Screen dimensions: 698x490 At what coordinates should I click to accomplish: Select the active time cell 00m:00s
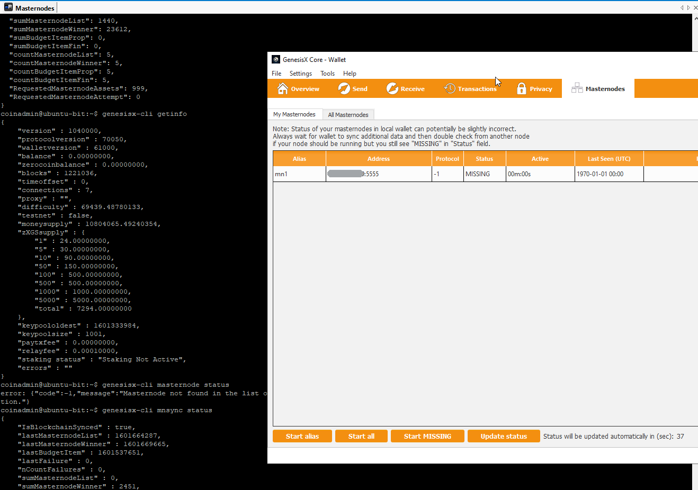(540, 174)
